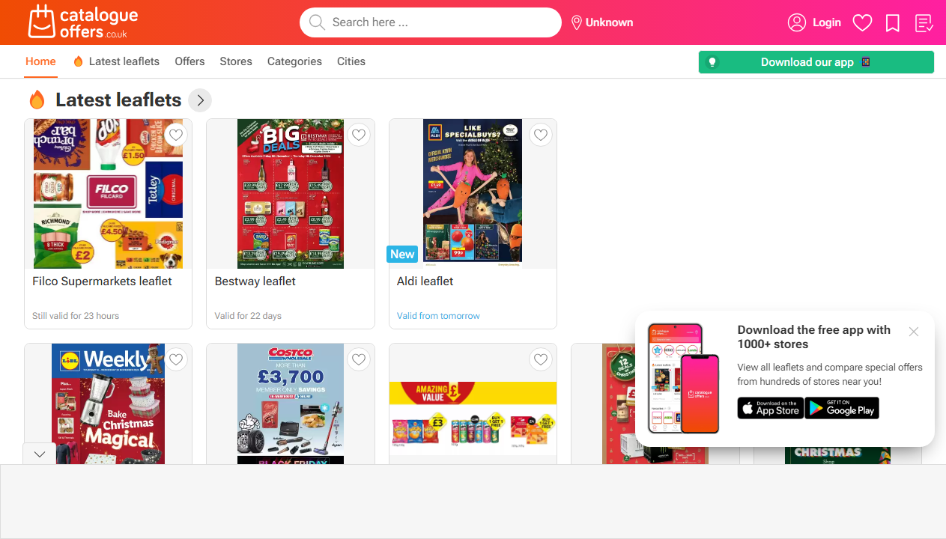Tap the App Store download badge
Screen dimensions: 946x539
tap(771, 408)
